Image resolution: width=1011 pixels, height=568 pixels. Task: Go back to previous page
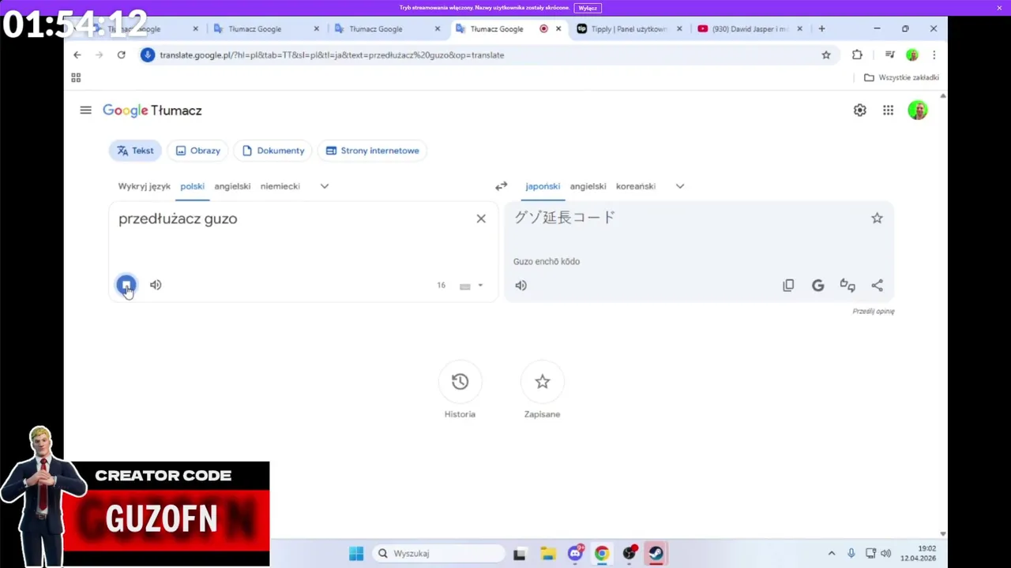(77, 54)
